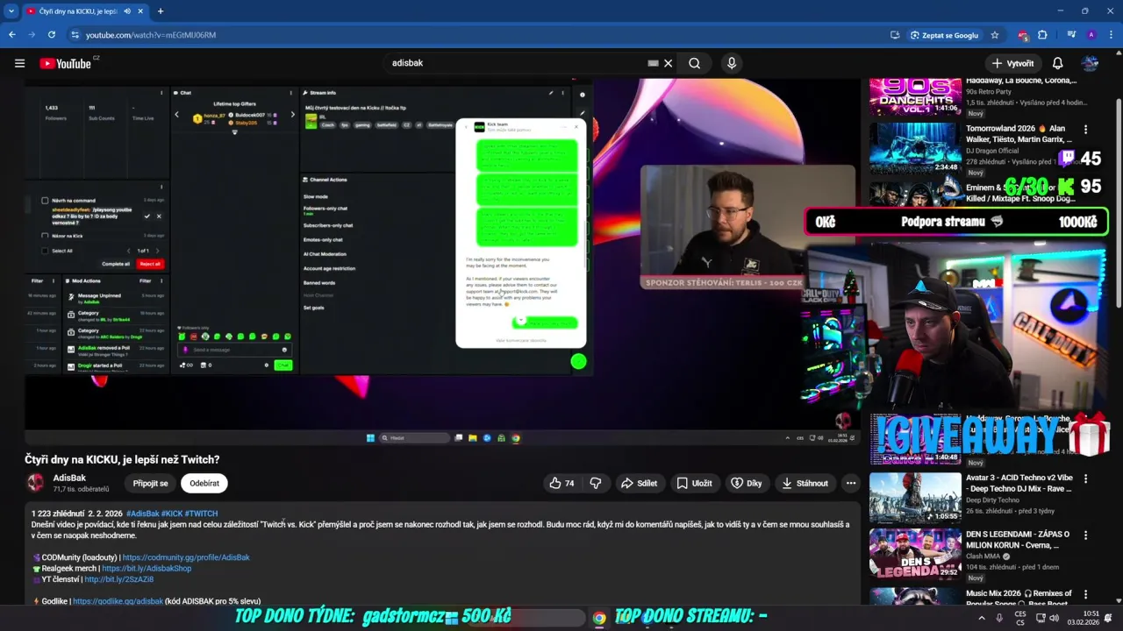Viewport: 1123px width, 631px height.
Task: Clear the search query with X
Action: tap(668, 63)
